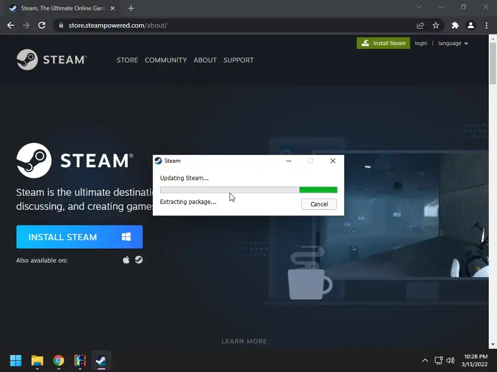Expand the language dropdown
Viewport: 497px width, 372px height.
(453, 43)
